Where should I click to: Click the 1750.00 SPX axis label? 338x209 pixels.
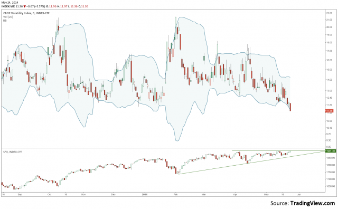tap(331, 172)
